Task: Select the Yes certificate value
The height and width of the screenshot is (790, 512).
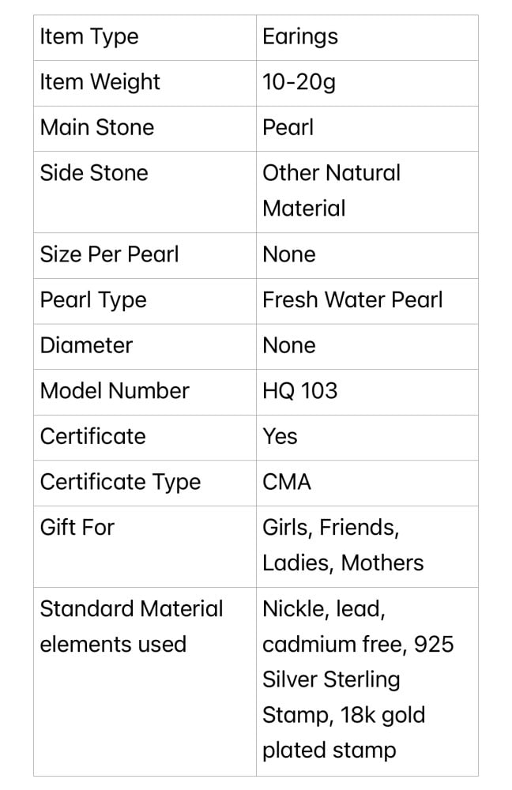Action: pyautogui.click(x=280, y=437)
